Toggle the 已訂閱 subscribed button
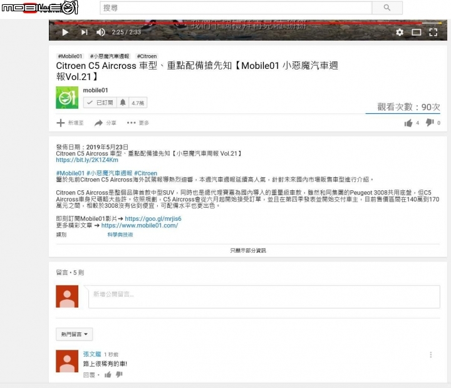Viewport: 451px width, 388px height. pos(100,103)
